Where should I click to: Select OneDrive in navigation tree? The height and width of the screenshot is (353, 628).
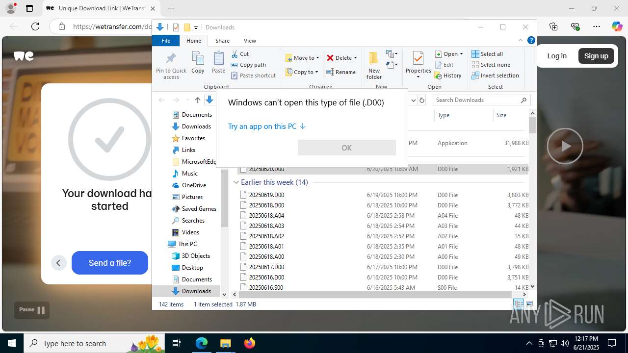coord(193,185)
